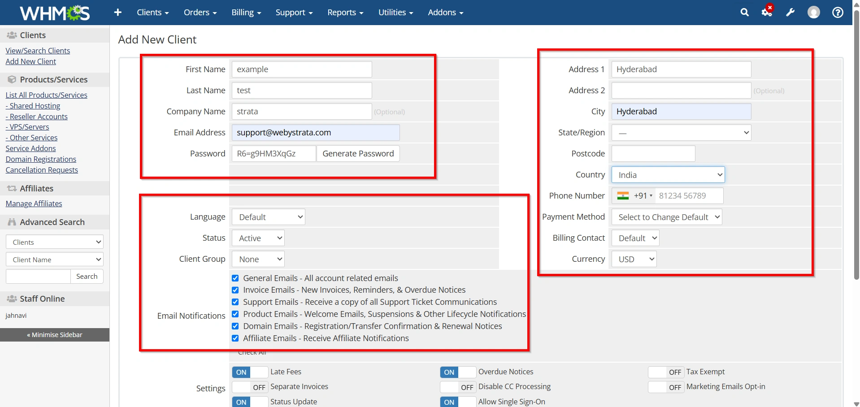Open the Client Group dropdown
Viewport: 860px width, 407px height.
pyautogui.click(x=258, y=259)
